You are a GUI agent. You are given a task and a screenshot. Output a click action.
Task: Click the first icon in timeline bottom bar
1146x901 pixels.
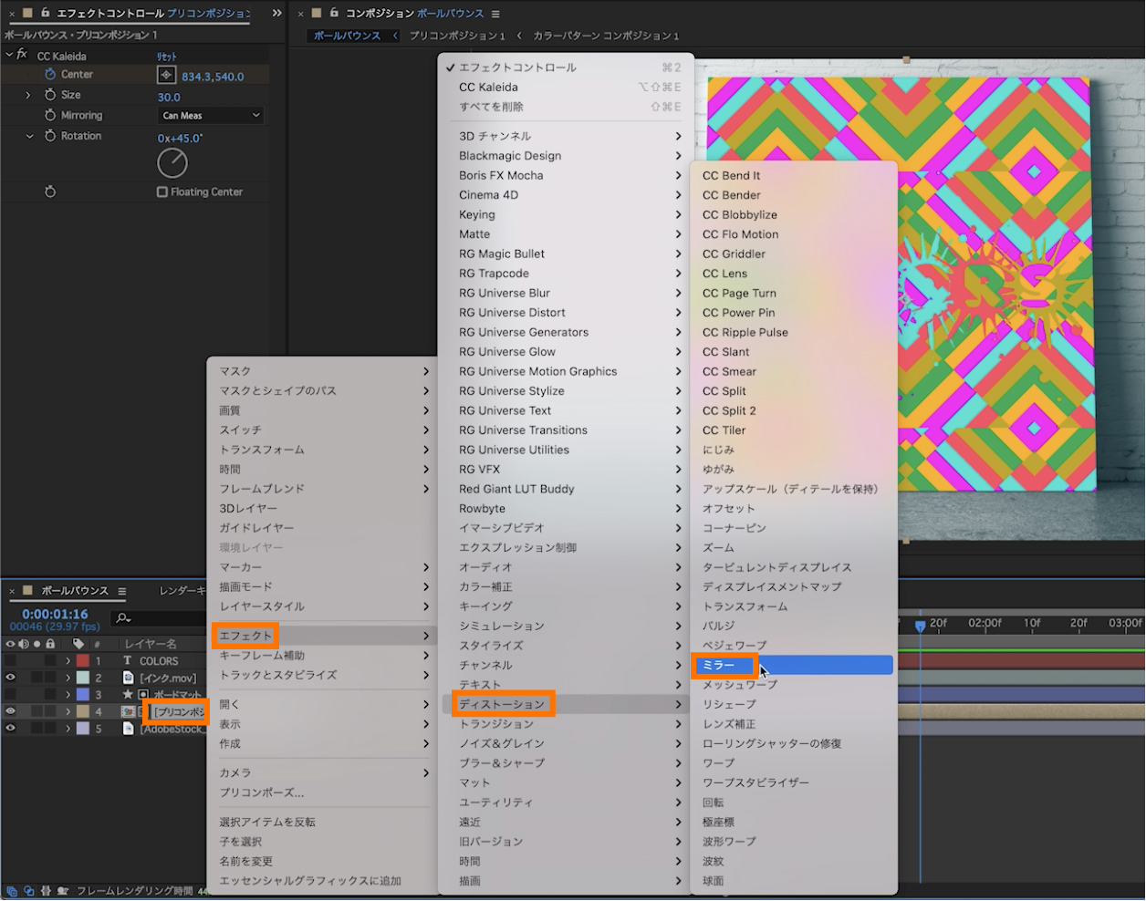[12, 891]
